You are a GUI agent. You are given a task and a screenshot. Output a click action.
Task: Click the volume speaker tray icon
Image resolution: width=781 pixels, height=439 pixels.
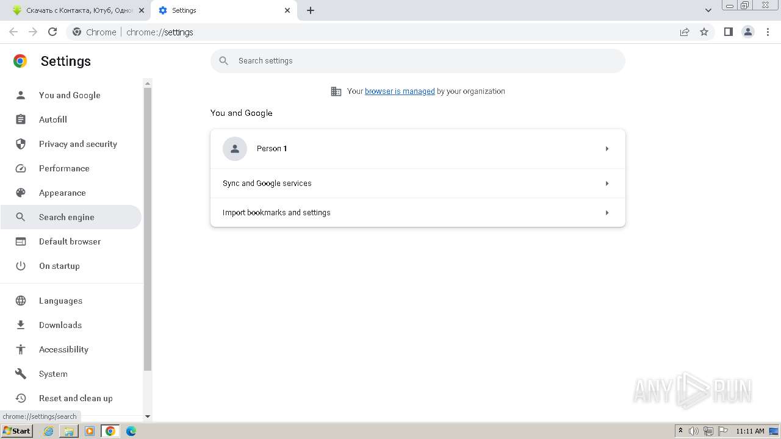[694, 431]
